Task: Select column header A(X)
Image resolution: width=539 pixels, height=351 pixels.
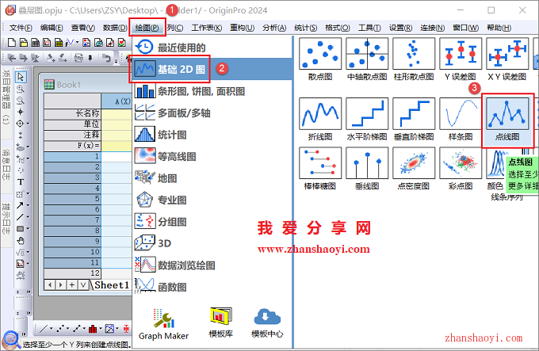Action: click(117, 101)
